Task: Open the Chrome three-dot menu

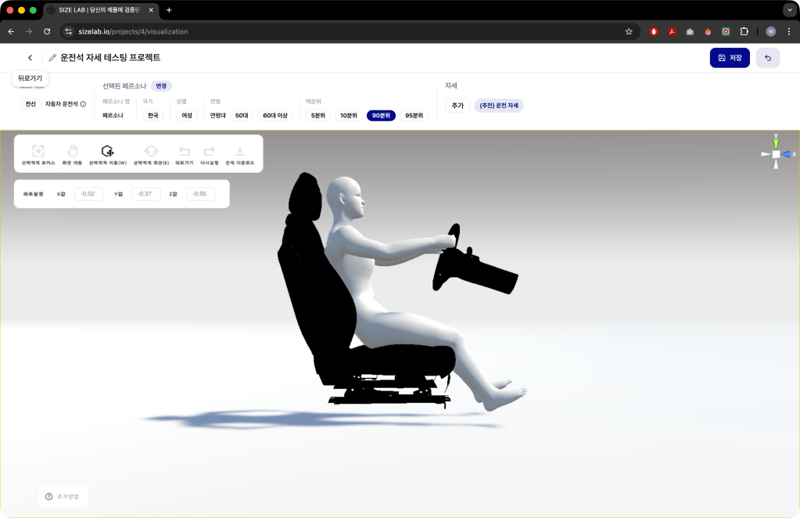Action: click(788, 31)
